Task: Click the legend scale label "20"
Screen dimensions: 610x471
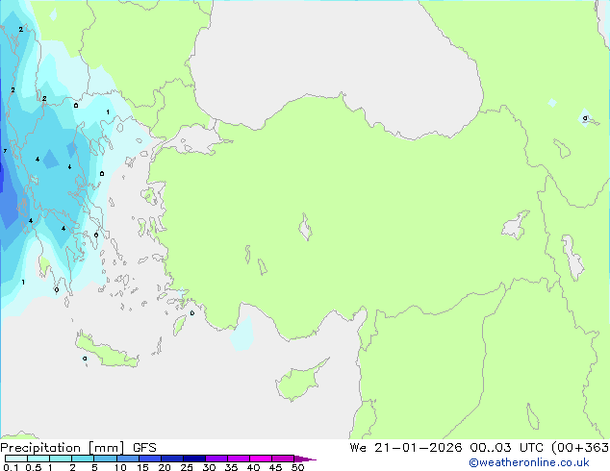Action: [x=165, y=467]
